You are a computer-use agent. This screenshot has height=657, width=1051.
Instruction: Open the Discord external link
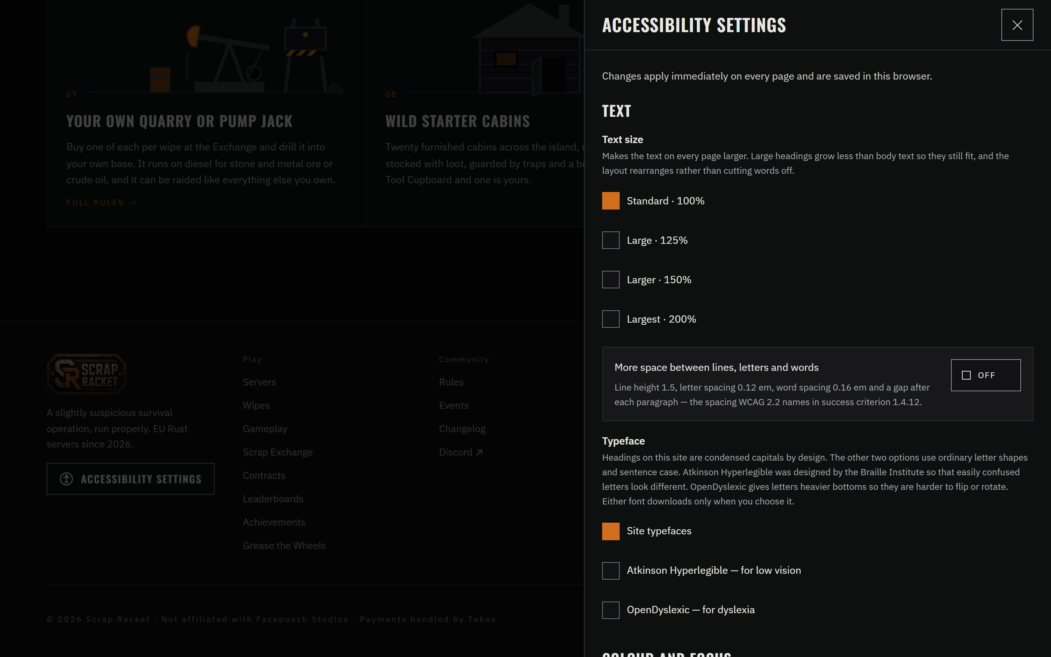pyautogui.click(x=461, y=452)
